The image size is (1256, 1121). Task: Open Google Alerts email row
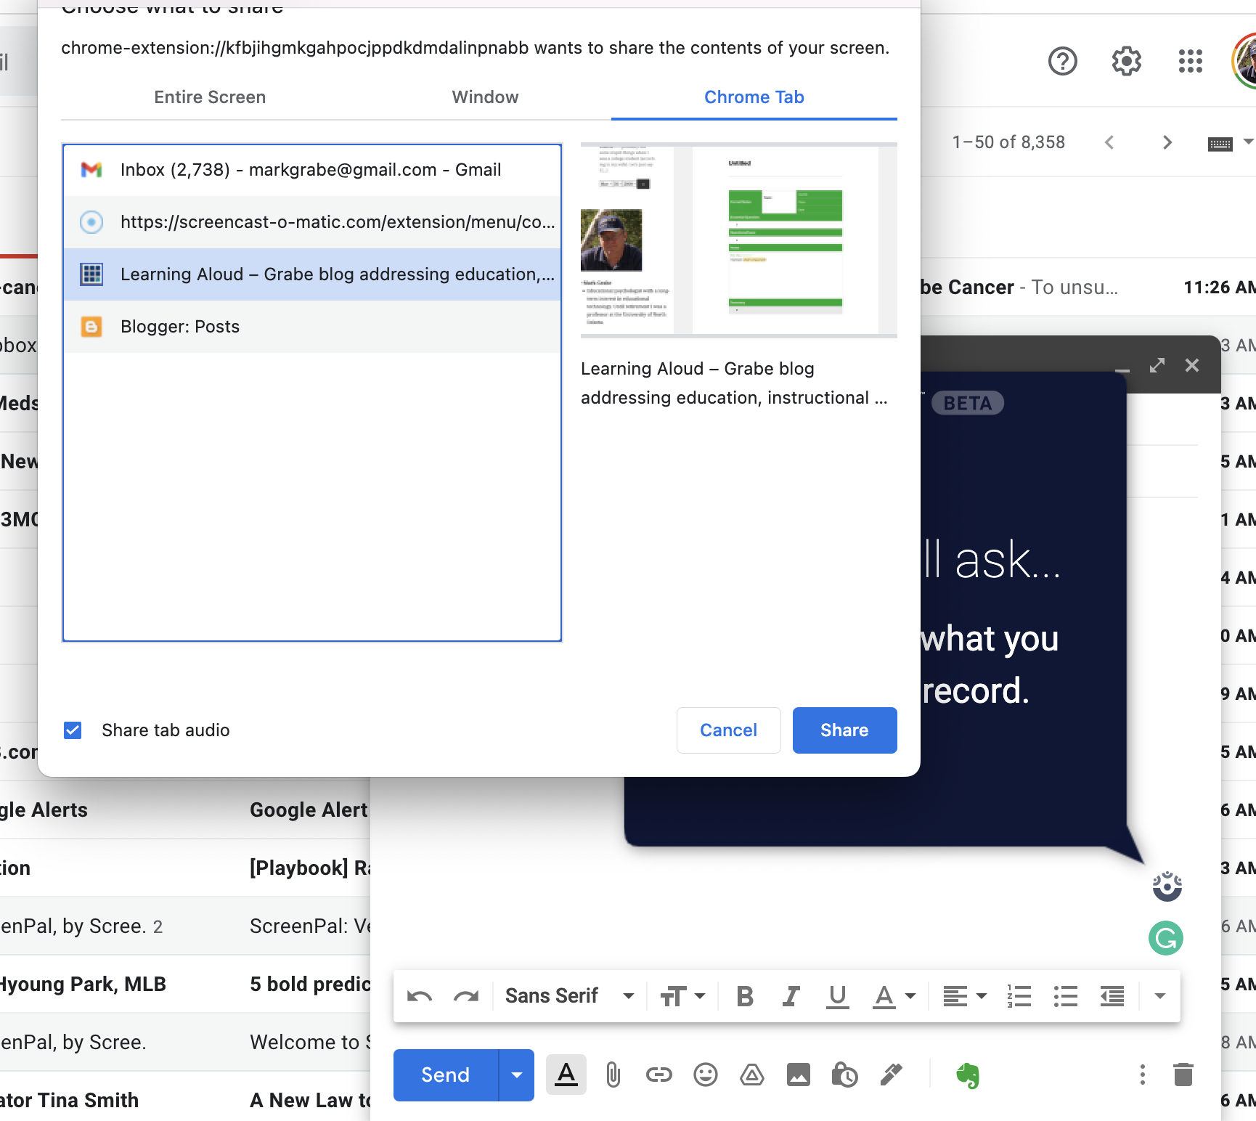(185, 810)
